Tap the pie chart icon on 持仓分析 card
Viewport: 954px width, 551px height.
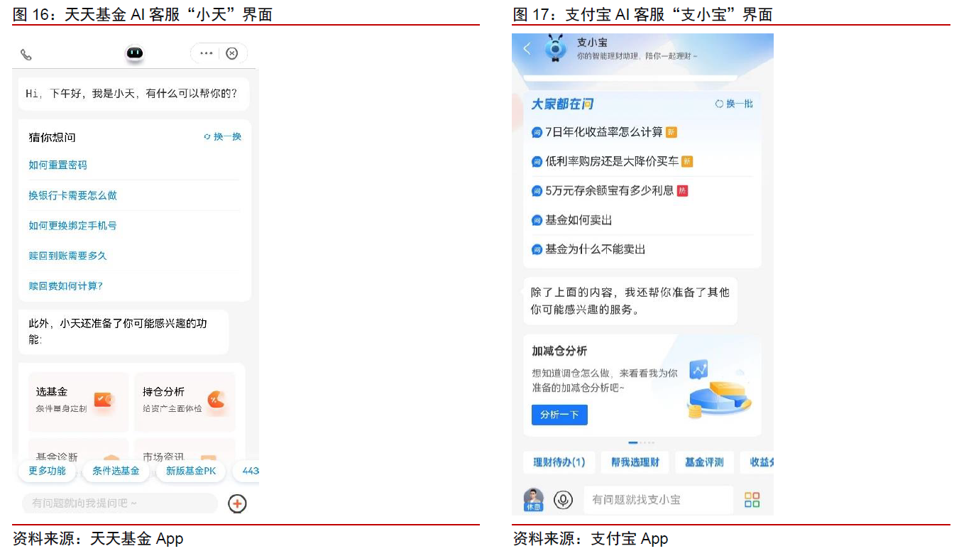(215, 400)
